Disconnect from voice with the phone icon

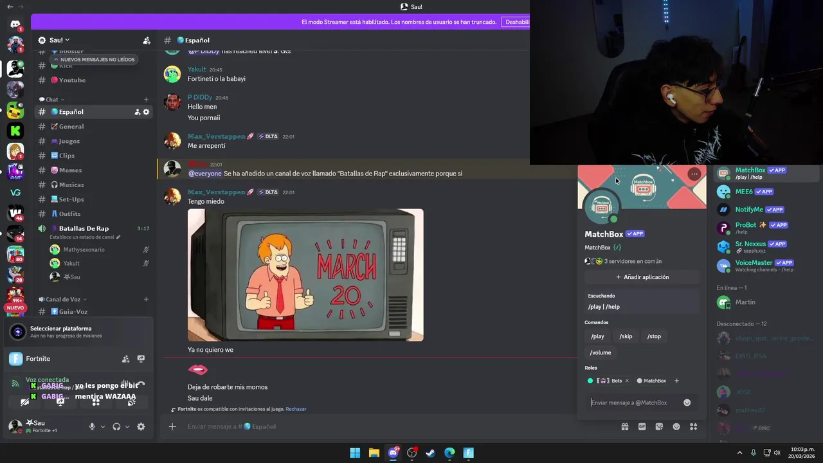[x=141, y=383]
